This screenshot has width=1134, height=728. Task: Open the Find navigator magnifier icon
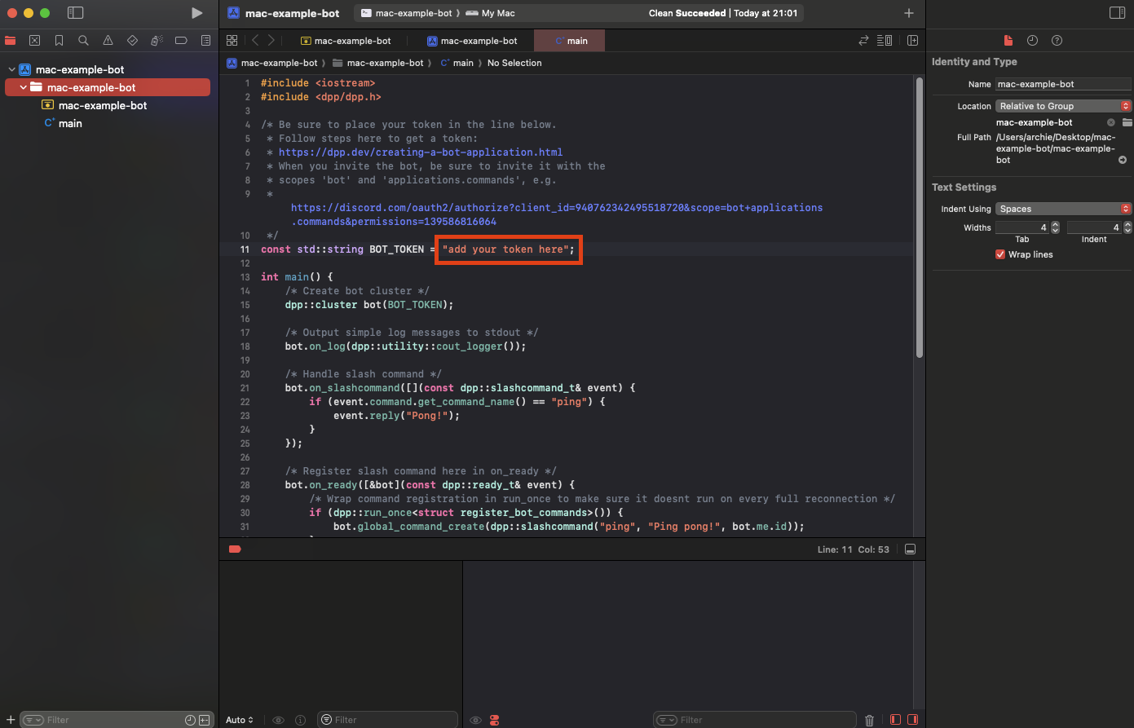pyautogui.click(x=83, y=41)
